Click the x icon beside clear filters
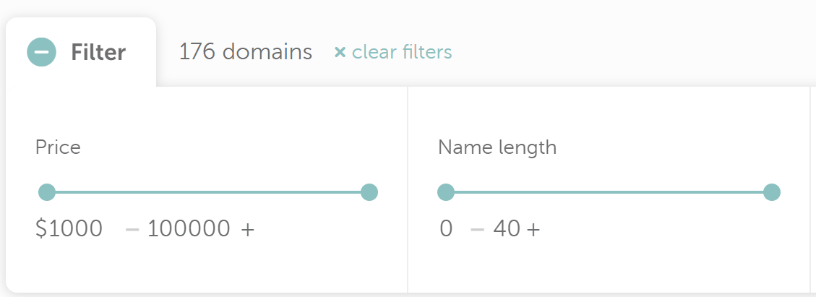816x297 pixels. click(340, 52)
